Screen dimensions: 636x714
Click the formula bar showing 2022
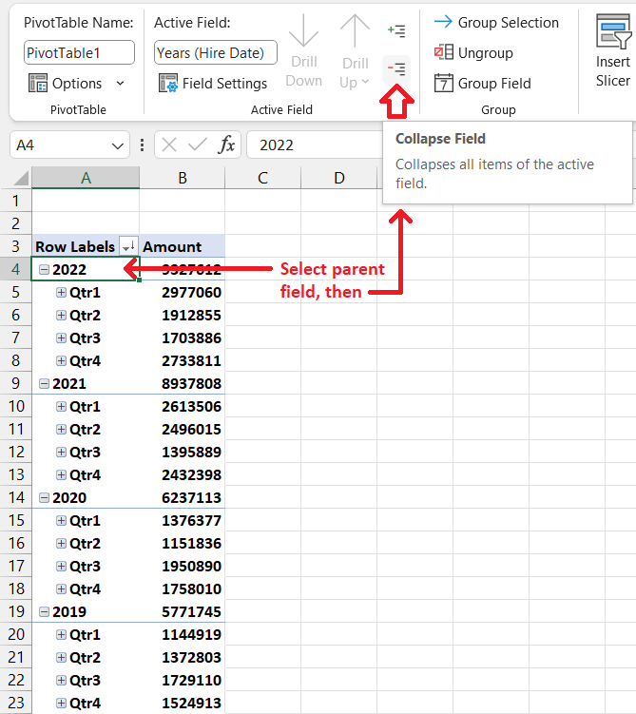point(314,145)
